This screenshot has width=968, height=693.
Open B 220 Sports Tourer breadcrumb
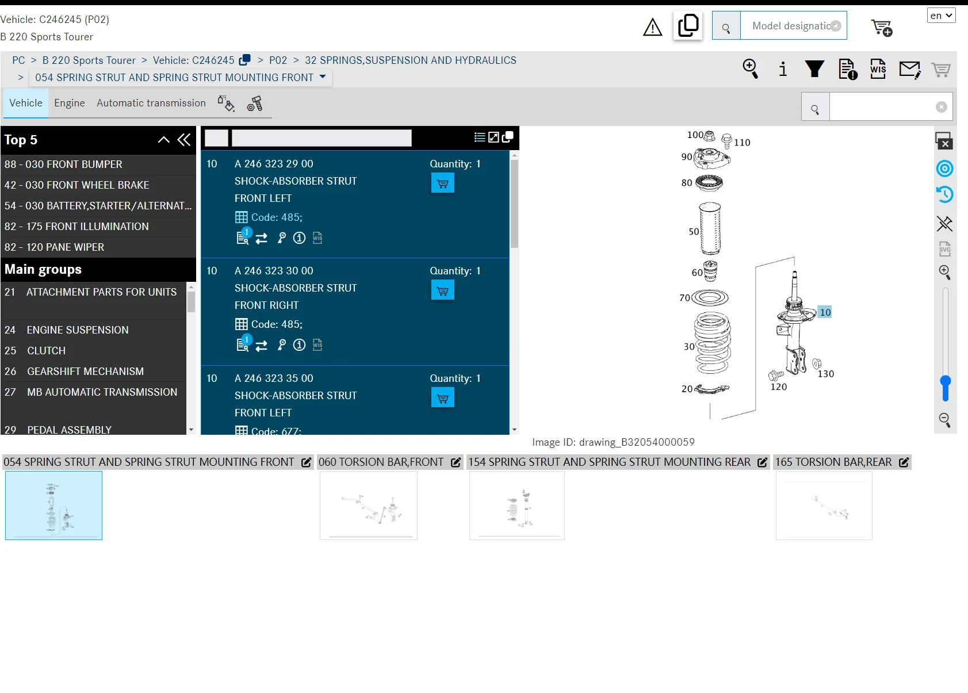(89, 60)
